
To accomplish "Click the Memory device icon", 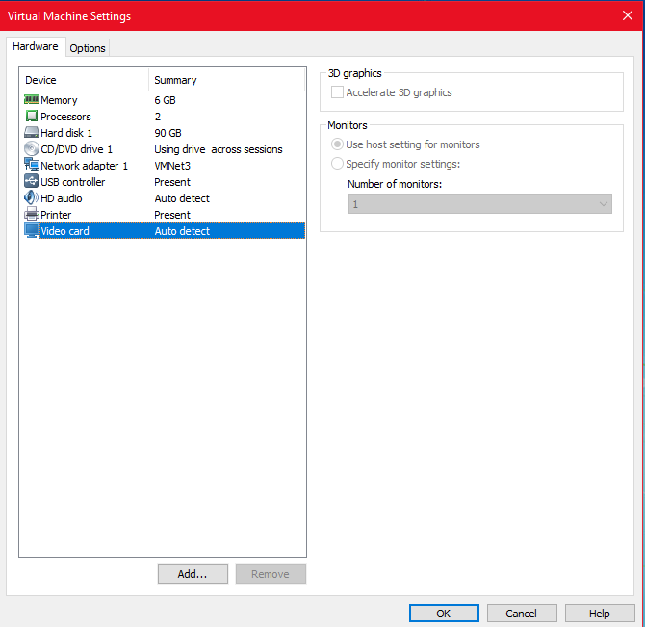I will pos(31,100).
